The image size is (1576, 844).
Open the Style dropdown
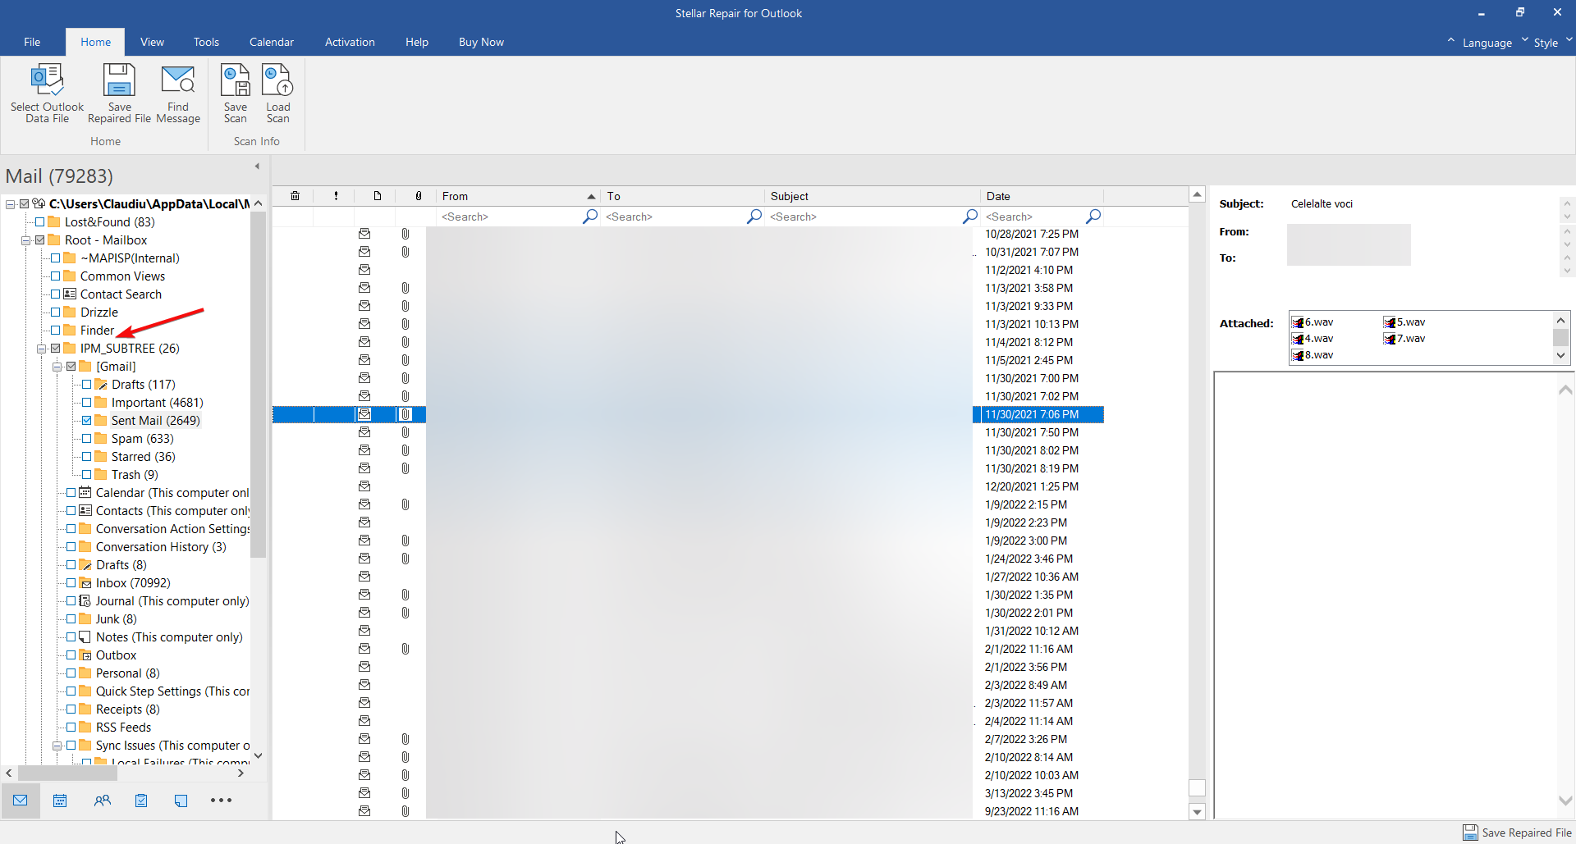click(1546, 43)
